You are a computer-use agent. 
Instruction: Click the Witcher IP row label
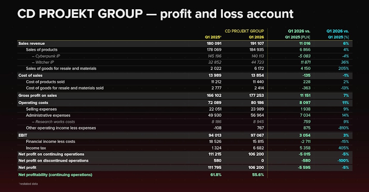pos(43,62)
